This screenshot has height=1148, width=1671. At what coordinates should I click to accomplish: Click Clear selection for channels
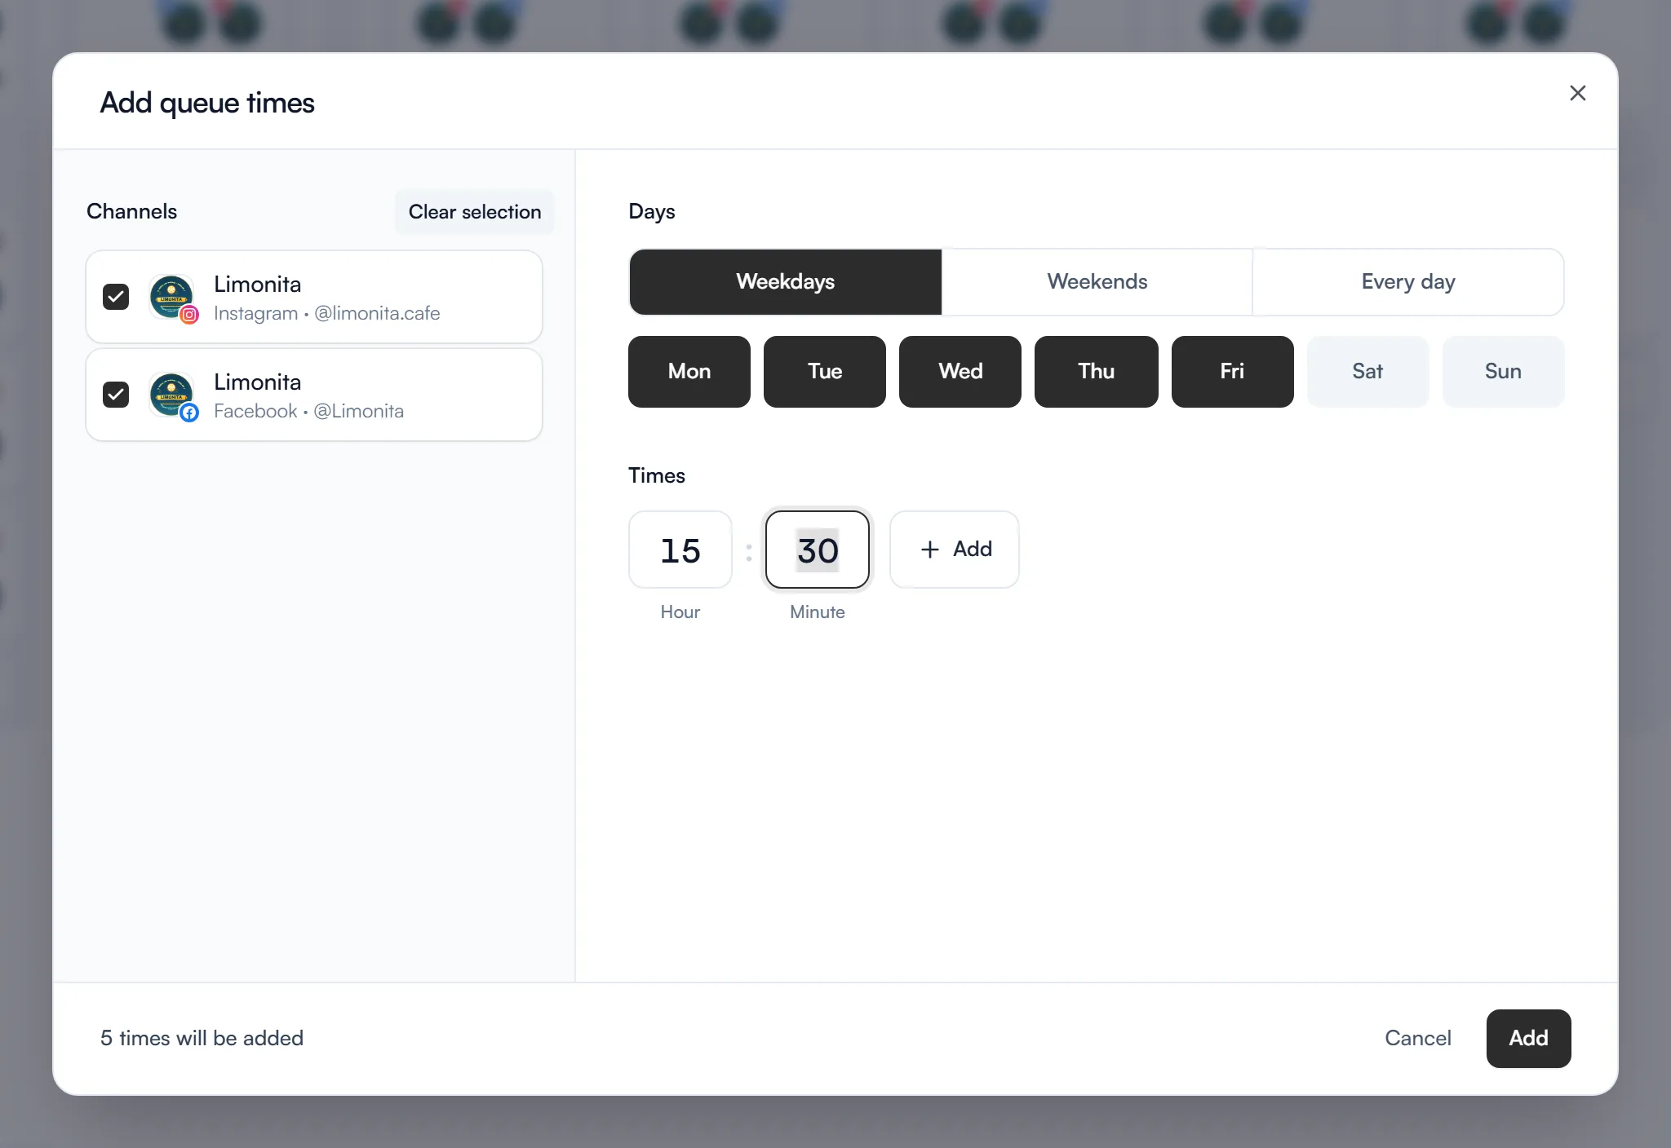tap(474, 212)
